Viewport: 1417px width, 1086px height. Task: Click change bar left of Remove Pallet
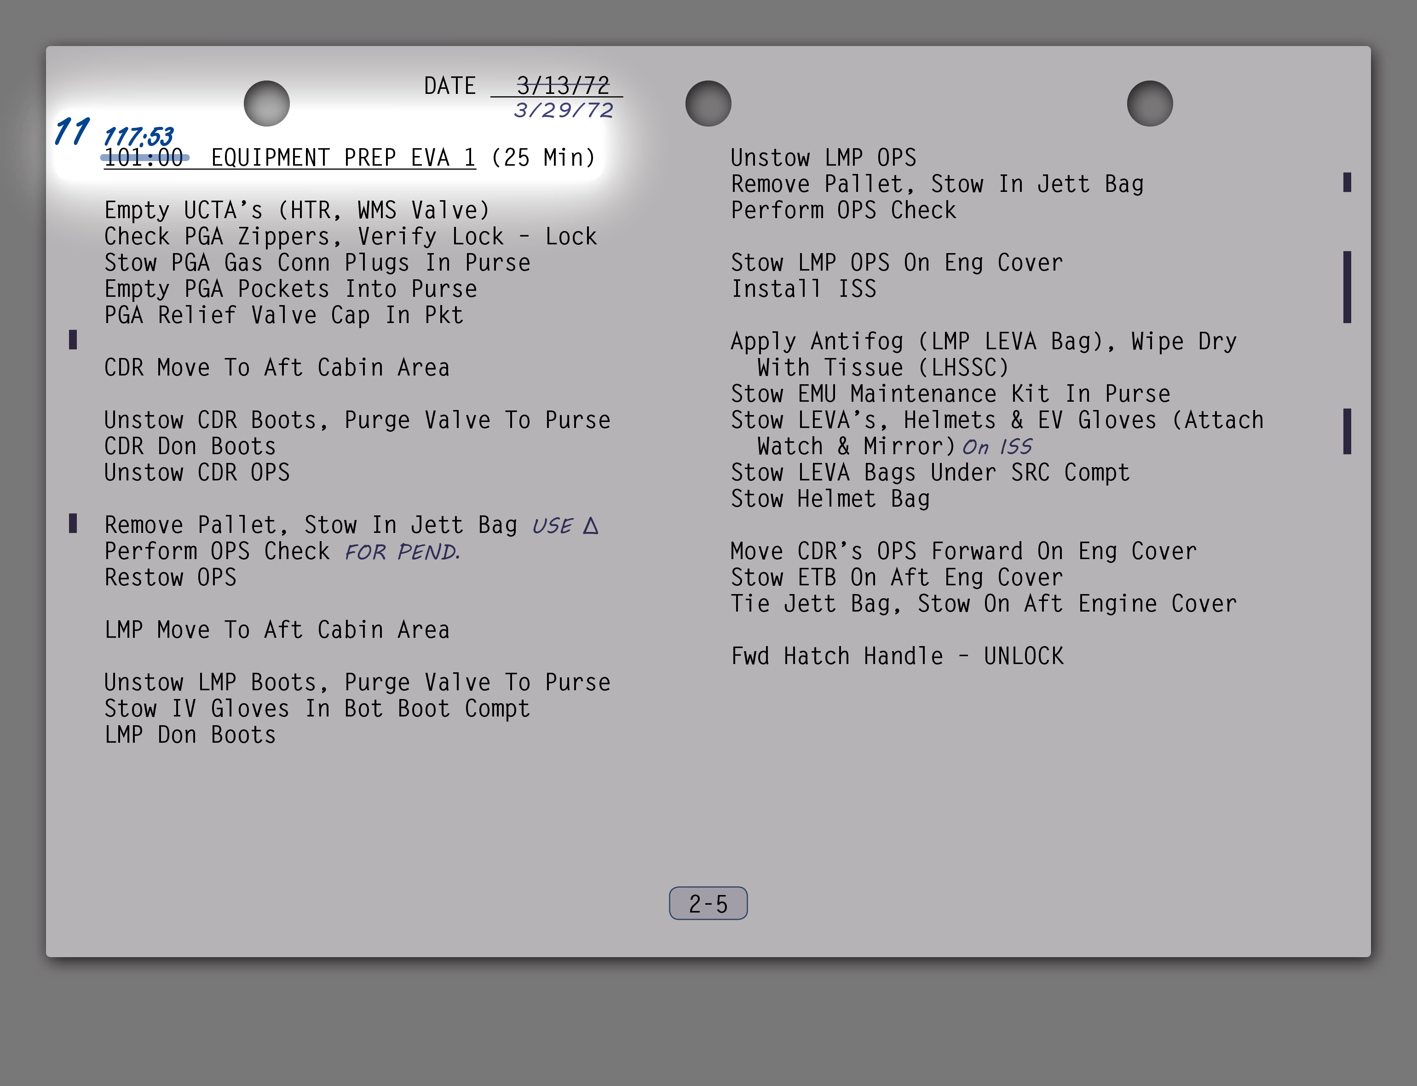tap(73, 523)
